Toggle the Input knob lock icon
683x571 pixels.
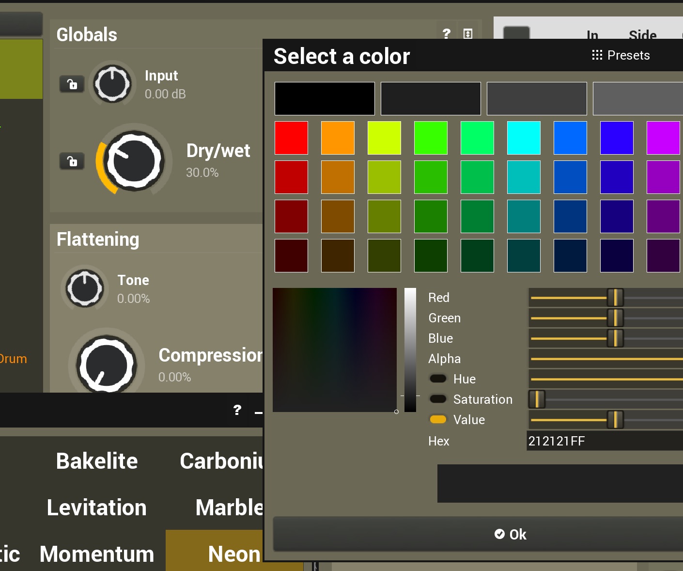pos(72,84)
